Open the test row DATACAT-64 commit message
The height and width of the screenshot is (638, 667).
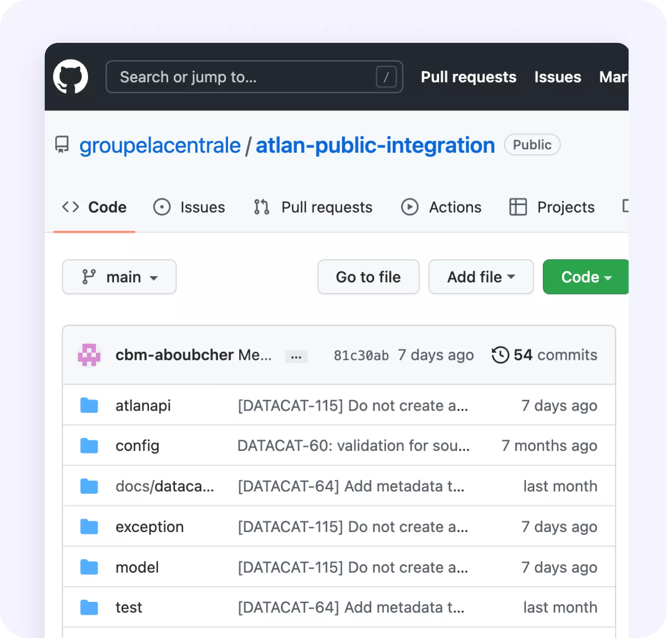coord(351,608)
